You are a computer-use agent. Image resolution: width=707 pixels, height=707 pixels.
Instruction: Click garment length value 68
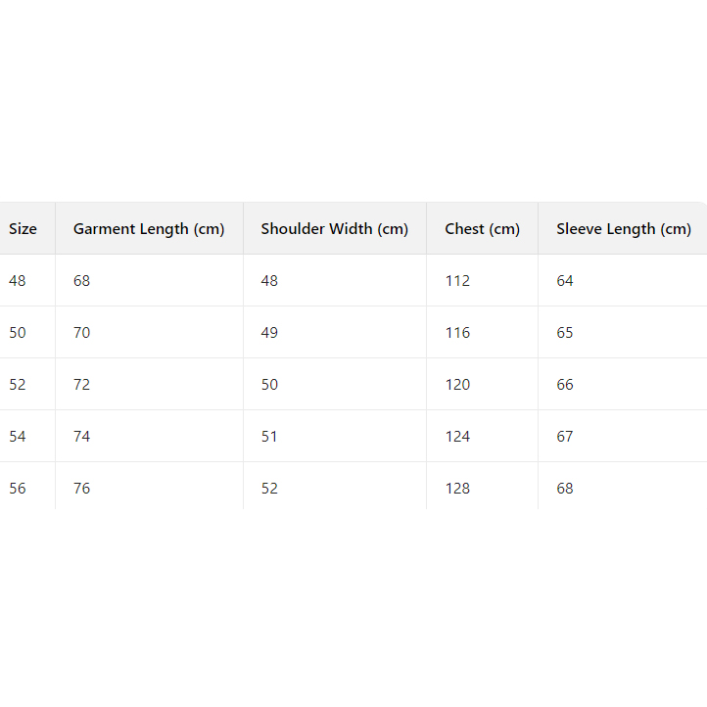coord(81,281)
